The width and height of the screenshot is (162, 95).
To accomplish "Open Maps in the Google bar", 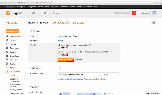I will click(x=40, y=7).
